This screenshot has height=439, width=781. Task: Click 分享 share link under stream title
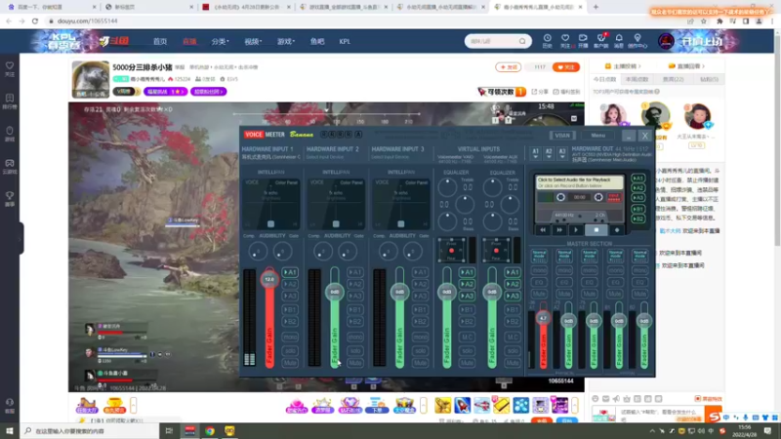click(540, 92)
